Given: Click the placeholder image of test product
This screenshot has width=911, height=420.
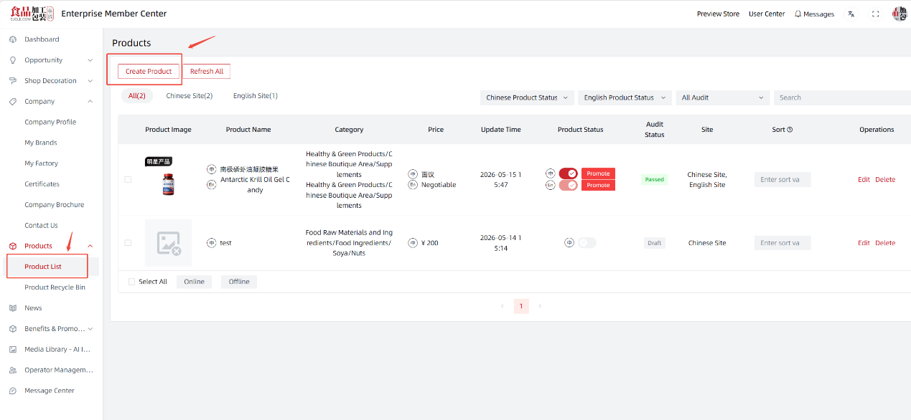Looking at the screenshot, I should click(x=168, y=243).
